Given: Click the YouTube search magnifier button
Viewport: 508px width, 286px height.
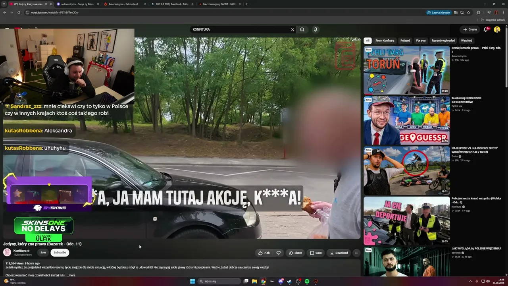Looking at the screenshot, I should 302,29.
